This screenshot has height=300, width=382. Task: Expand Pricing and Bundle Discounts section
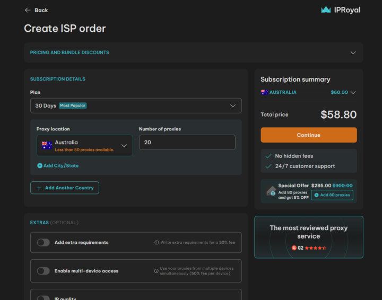point(353,52)
